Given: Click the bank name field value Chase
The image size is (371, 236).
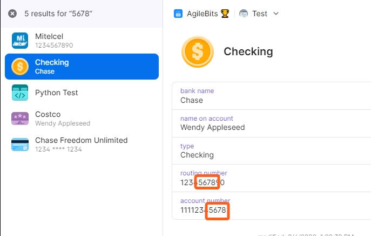Looking at the screenshot, I should 191,100.
